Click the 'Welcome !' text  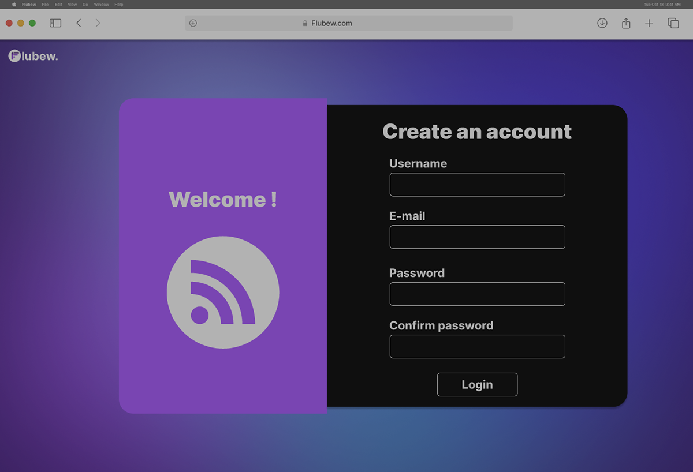pyautogui.click(x=223, y=200)
